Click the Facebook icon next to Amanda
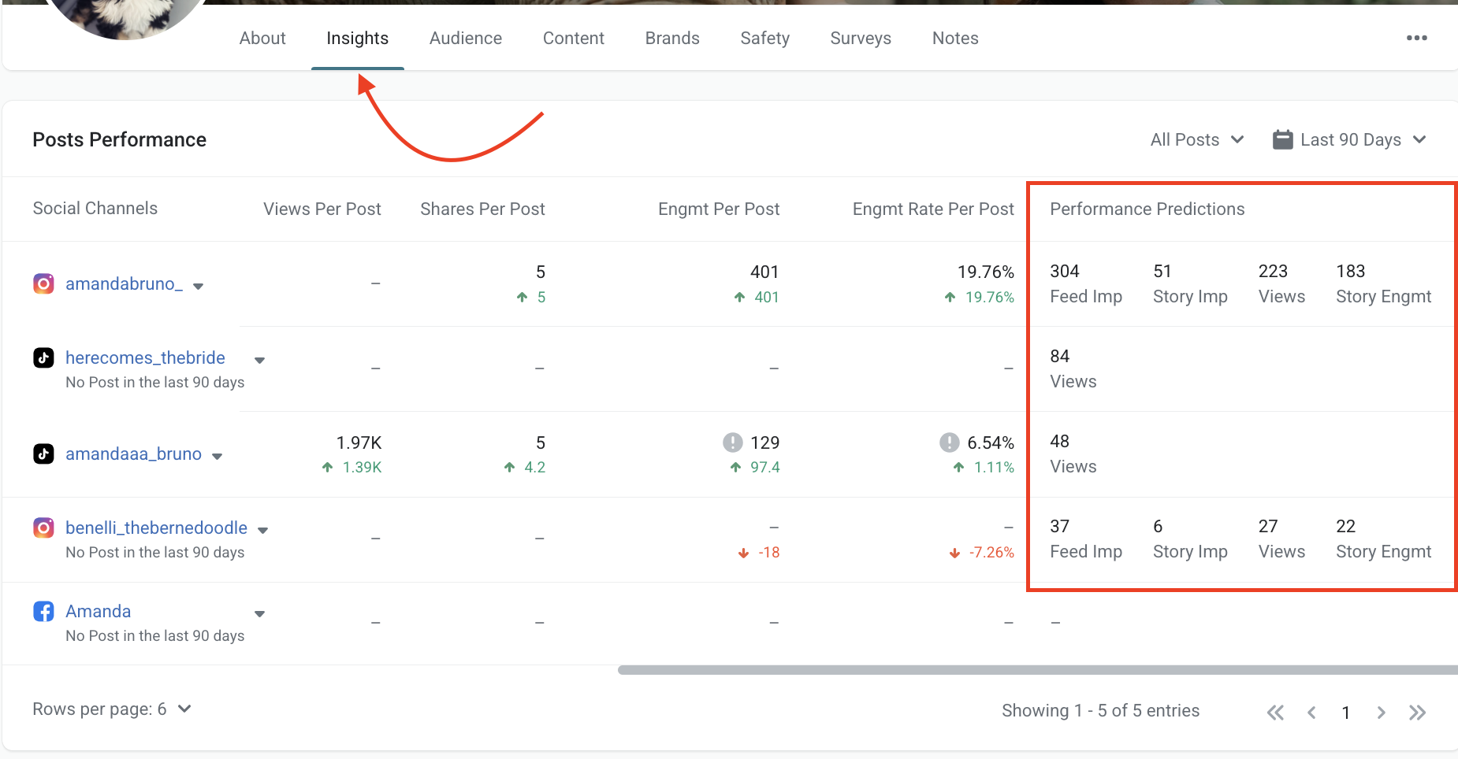Viewport: 1458px width, 759px height. [43, 611]
